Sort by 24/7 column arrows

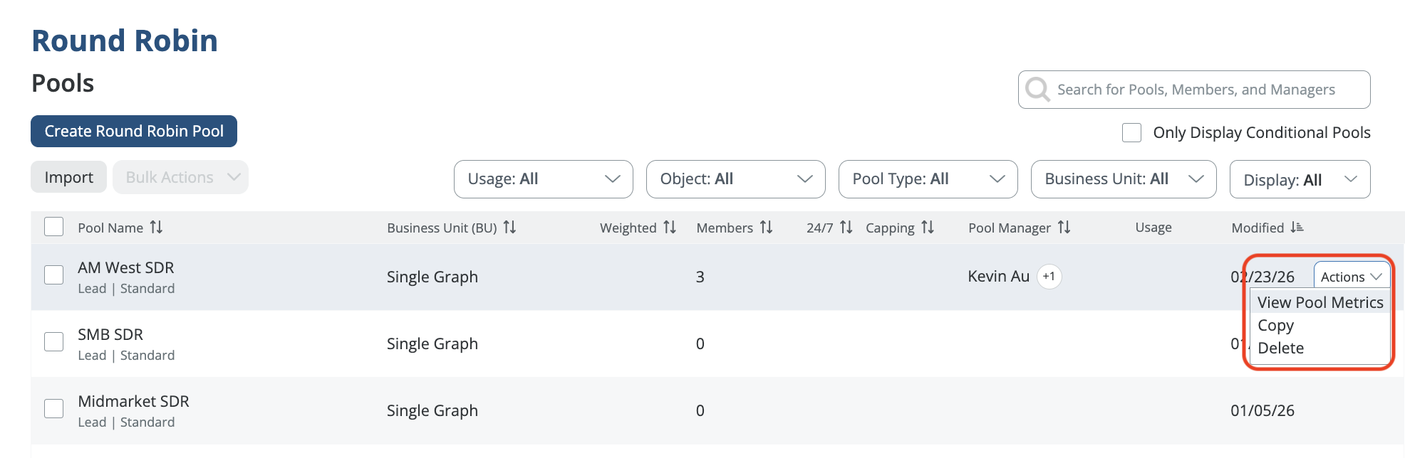pyautogui.click(x=846, y=228)
